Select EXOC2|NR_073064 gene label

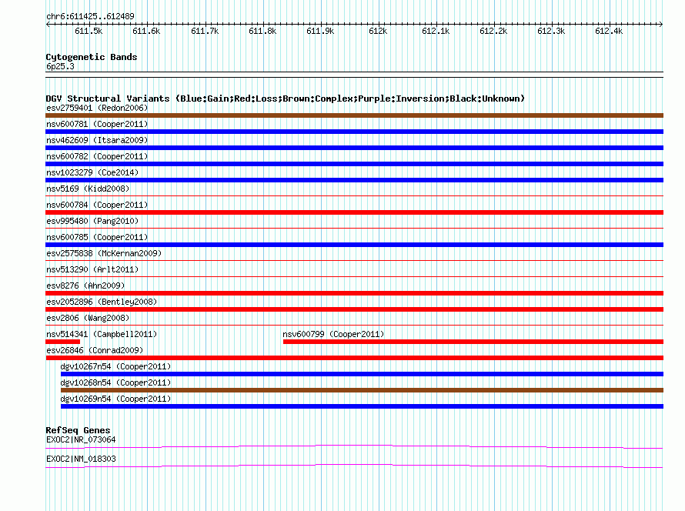[x=81, y=439]
